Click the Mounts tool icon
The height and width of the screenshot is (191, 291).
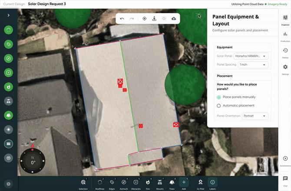point(160,183)
